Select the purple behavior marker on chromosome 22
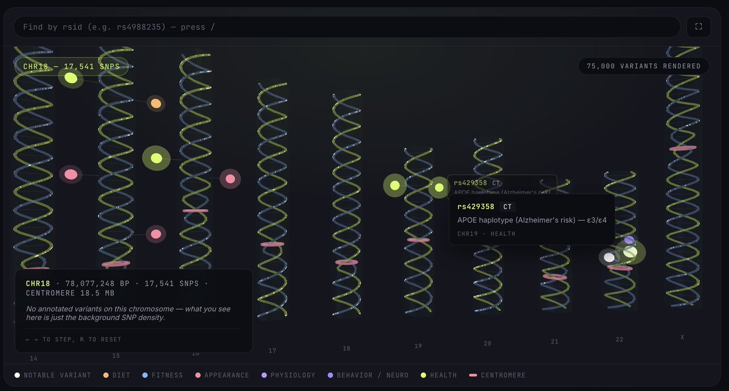 [629, 240]
